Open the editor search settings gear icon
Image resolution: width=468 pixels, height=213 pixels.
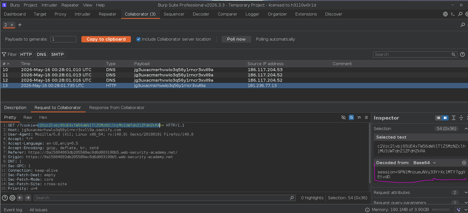[12, 198]
